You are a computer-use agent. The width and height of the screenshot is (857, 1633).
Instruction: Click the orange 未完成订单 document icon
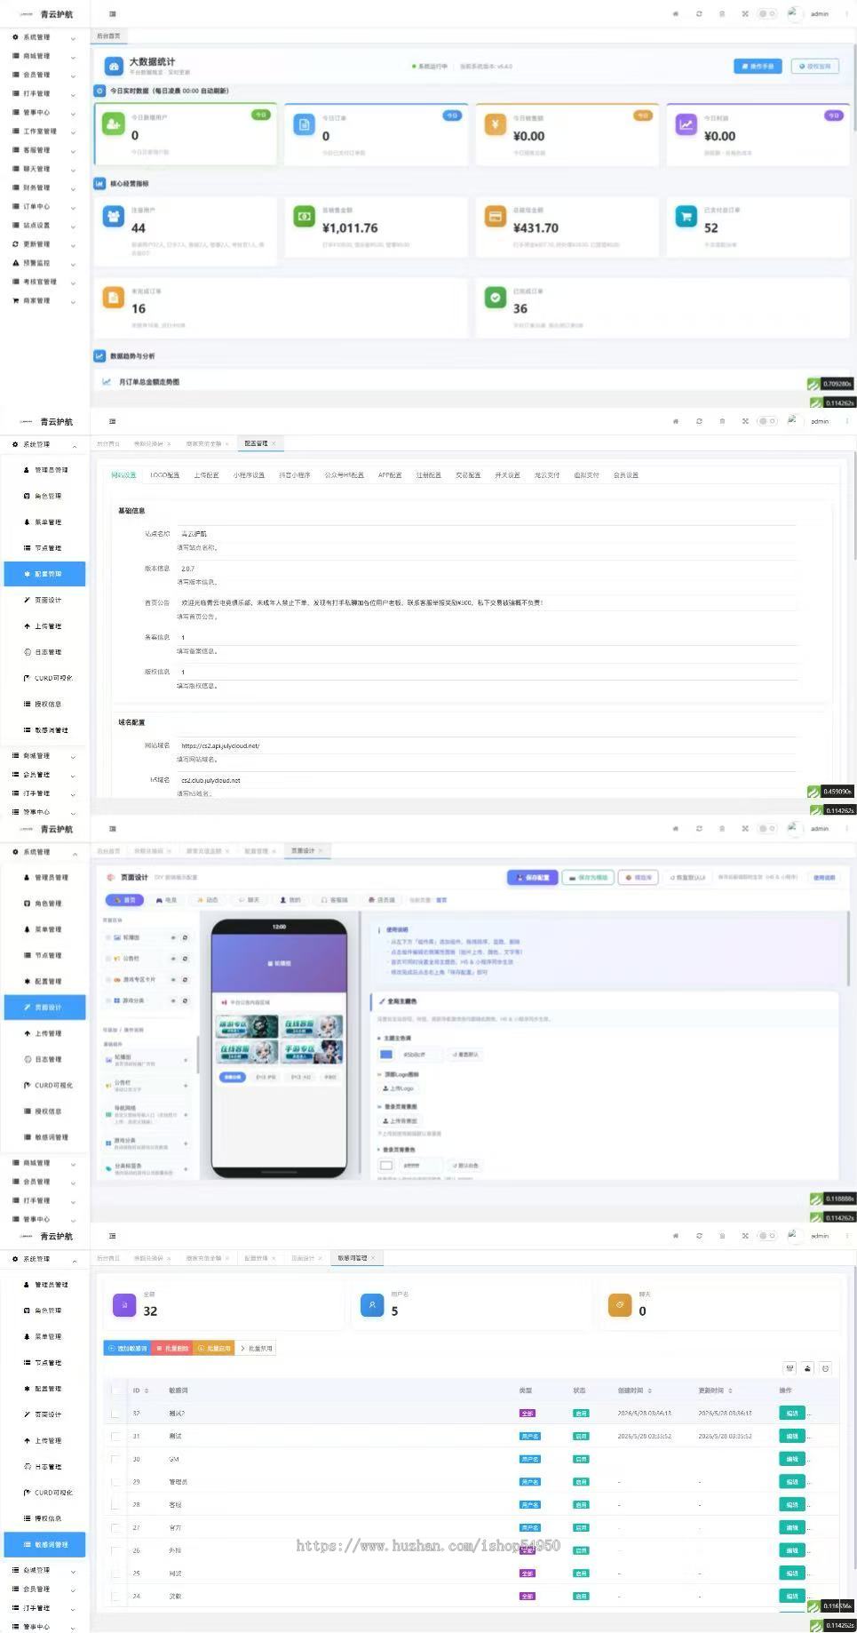(114, 297)
